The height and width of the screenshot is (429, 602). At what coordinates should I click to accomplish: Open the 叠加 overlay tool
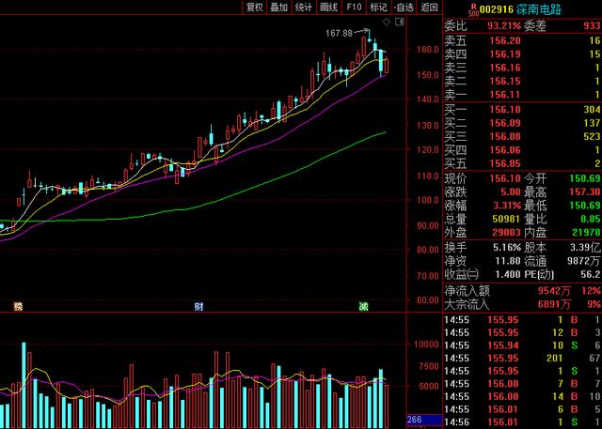[x=279, y=7]
